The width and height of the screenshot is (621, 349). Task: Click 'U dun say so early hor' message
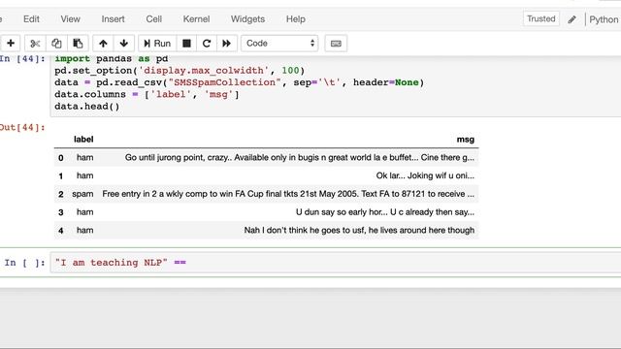coord(385,212)
